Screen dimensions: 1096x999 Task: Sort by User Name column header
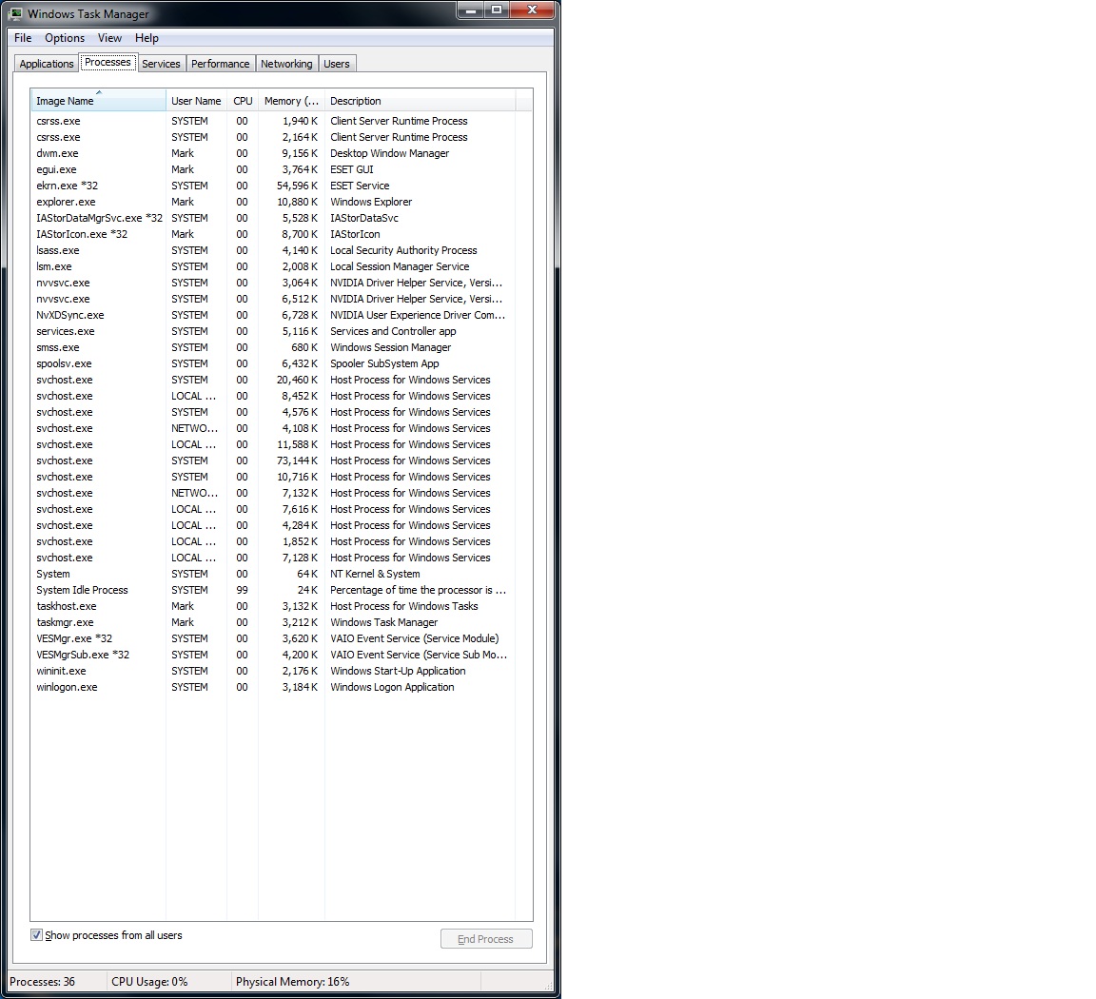pos(196,101)
